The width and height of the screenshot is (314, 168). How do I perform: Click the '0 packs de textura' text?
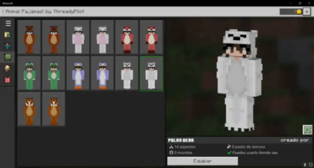[x=248, y=147]
